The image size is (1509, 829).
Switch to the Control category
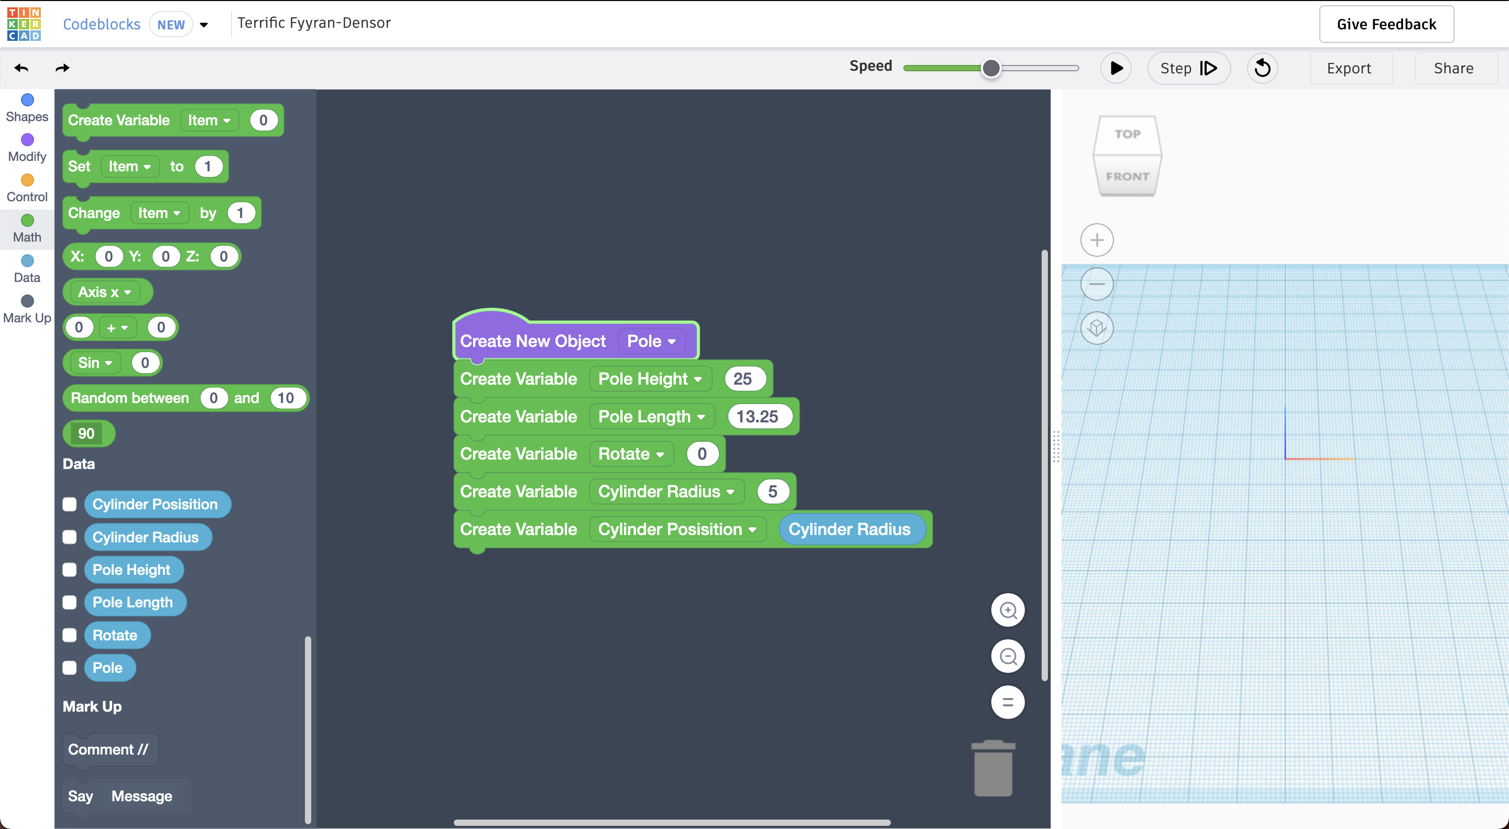[27, 188]
